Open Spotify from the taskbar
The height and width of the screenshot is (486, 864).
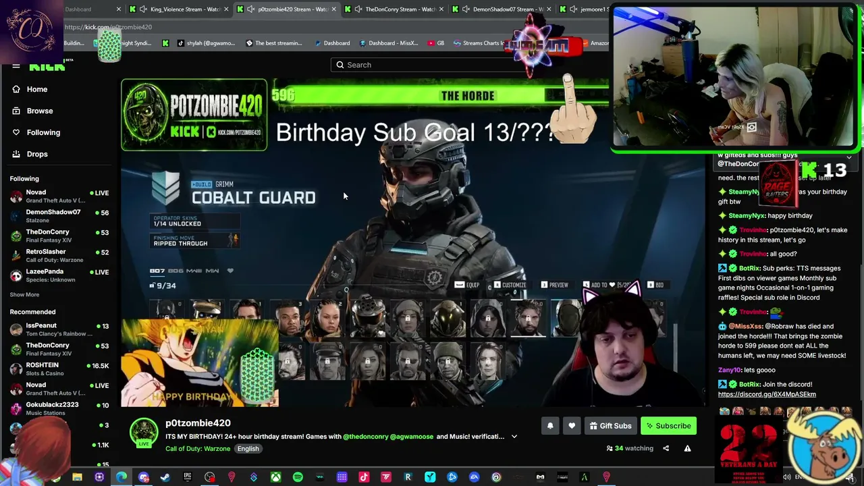point(298,478)
